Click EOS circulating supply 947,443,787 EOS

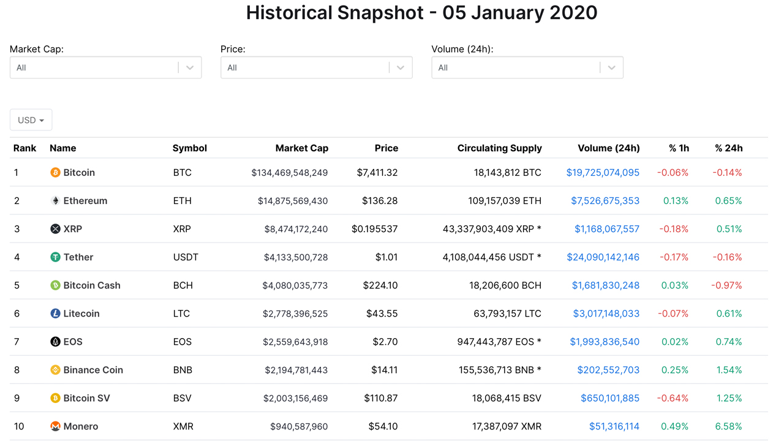click(499, 342)
